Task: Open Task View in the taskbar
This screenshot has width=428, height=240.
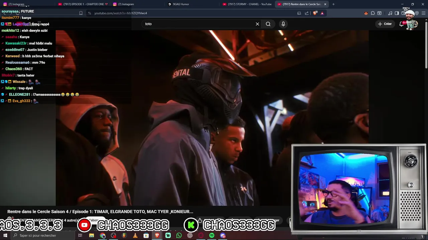Action: tap(80, 236)
